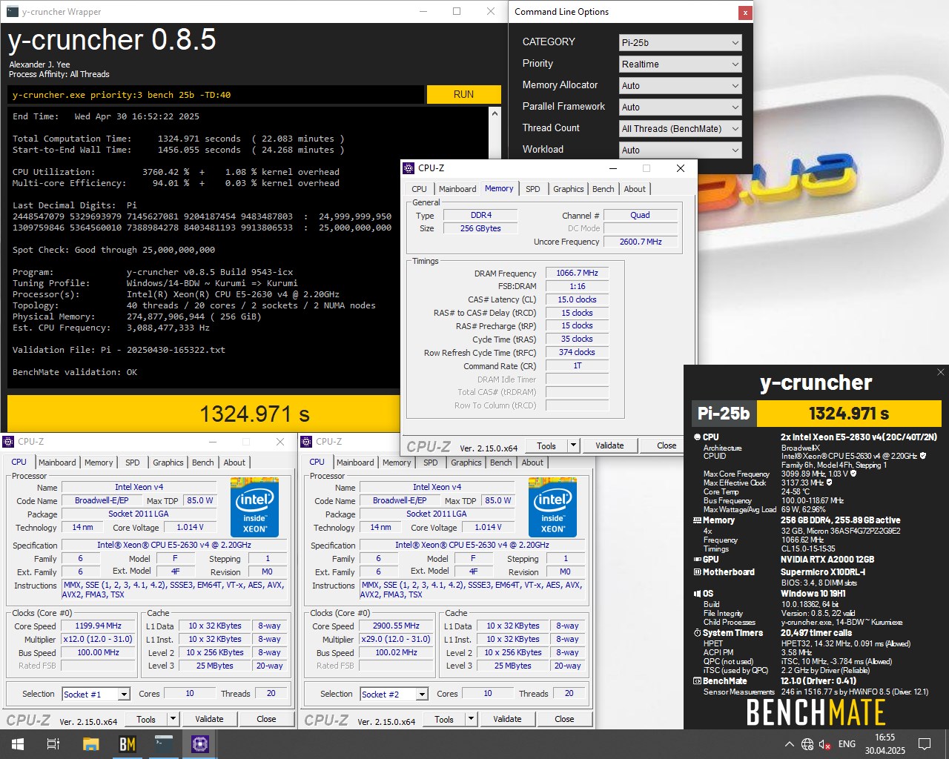The image size is (949, 759).
Task: Open About tab in CPU-Z Memory window
Action: (x=635, y=189)
